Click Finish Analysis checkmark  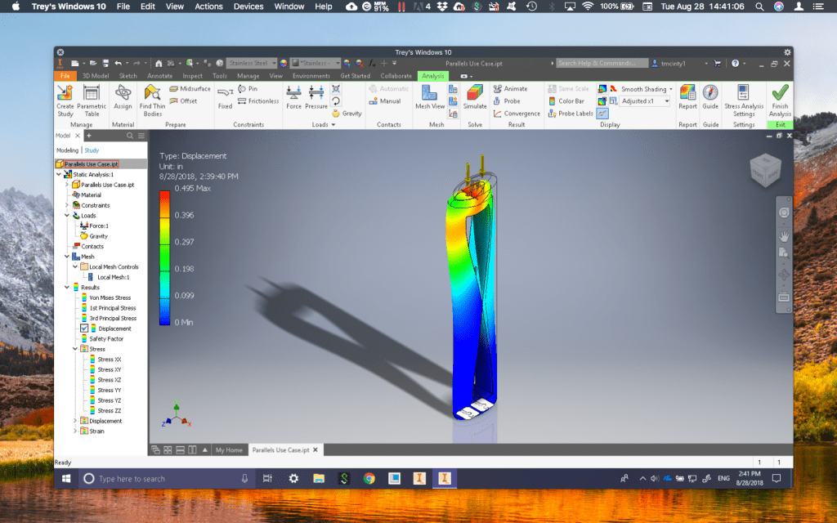click(780, 101)
